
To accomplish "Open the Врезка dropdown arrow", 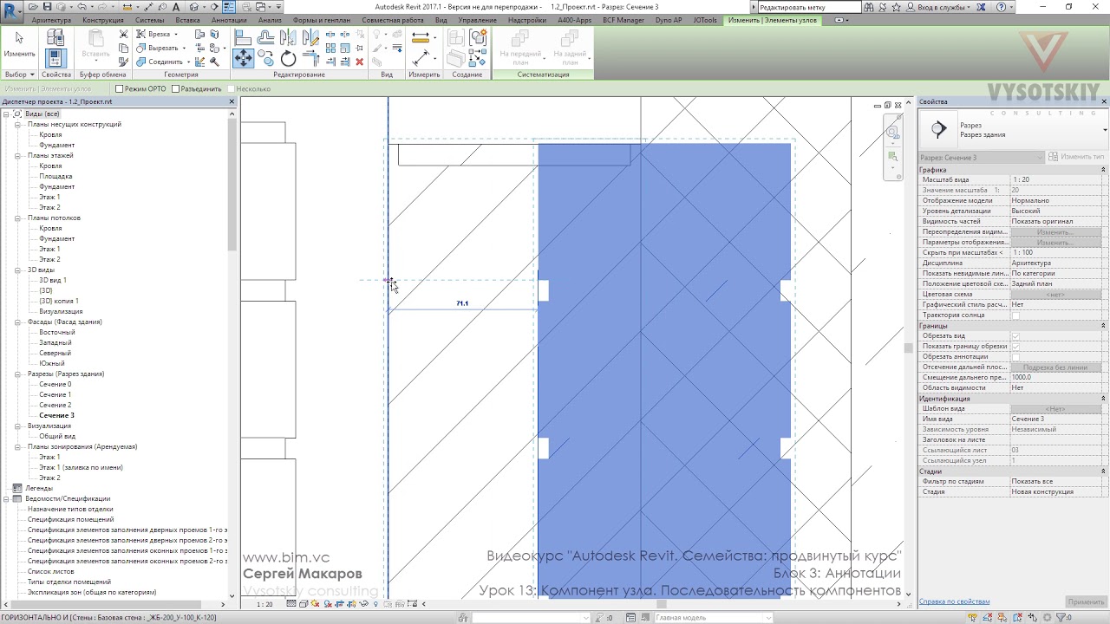I will point(174,35).
